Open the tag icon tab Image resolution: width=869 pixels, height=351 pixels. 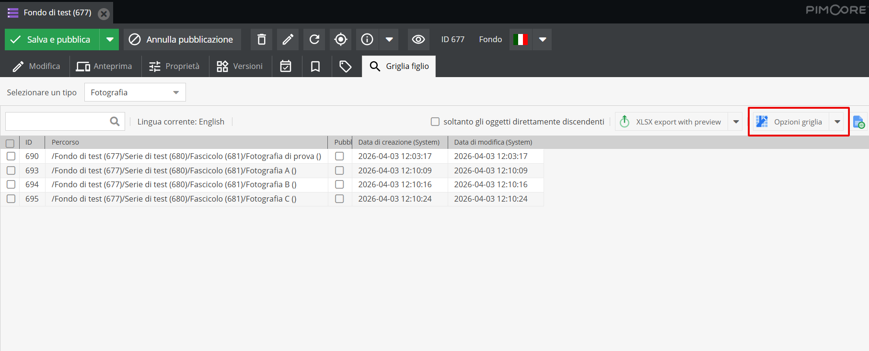pos(346,66)
